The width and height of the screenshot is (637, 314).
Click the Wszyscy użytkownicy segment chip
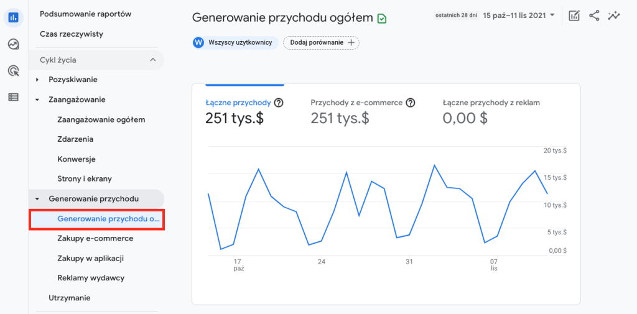pos(233,42)
